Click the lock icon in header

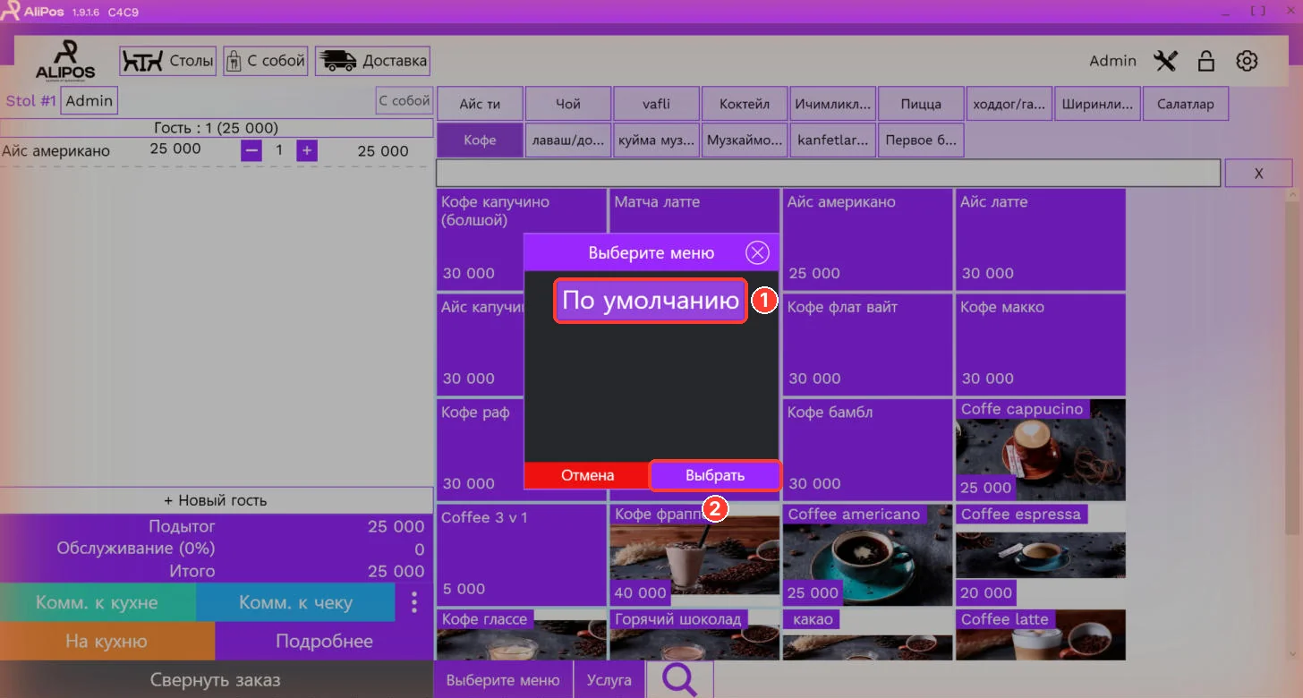pyautogui.click(x=1206, y=61)
